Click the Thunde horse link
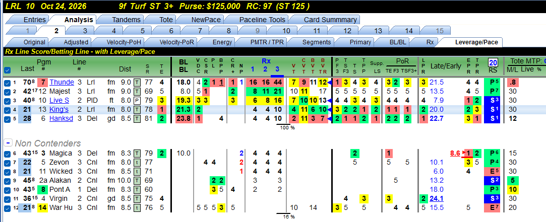Viewport: 546px width, 222px height. coord(62,83)
